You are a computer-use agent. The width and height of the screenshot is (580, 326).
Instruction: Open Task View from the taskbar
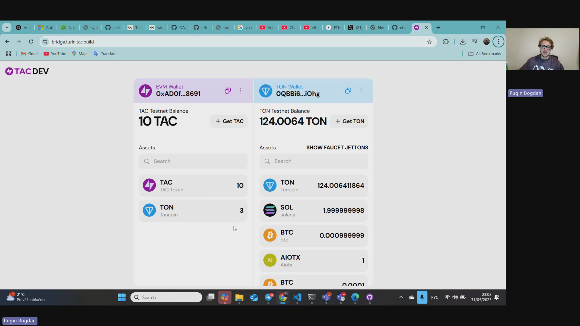[210, 297]
